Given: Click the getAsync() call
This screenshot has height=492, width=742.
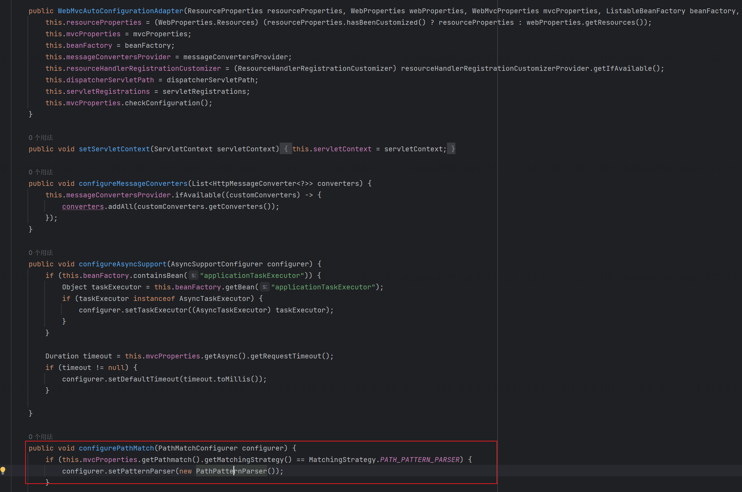Looking at the screenshot, I should 225,356.
